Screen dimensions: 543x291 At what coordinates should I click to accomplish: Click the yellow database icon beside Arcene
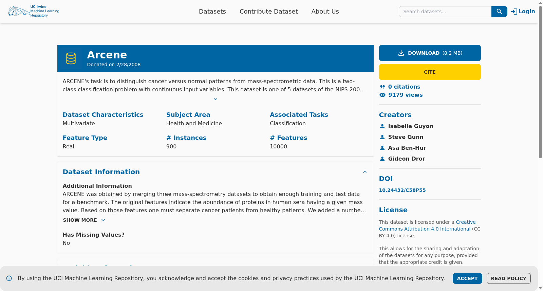pos(71,58)
